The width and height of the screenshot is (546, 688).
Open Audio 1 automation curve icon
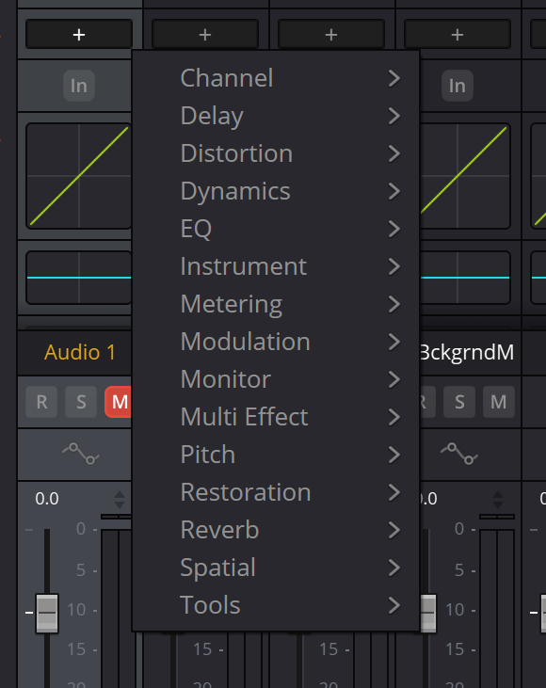tap(81, 454)
